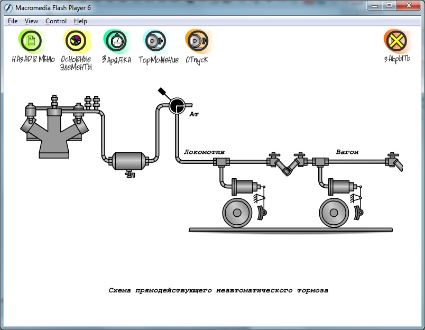425x330 pixels.
Task: Select the 'Зарядка' gauge icon
Action: 116,41
